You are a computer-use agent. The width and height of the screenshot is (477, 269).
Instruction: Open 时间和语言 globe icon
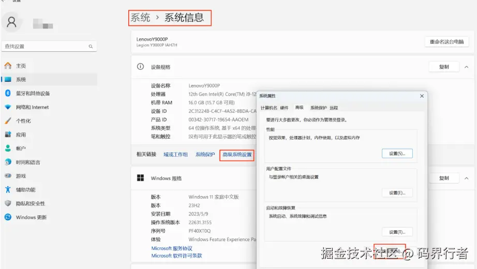coord(8,162)
